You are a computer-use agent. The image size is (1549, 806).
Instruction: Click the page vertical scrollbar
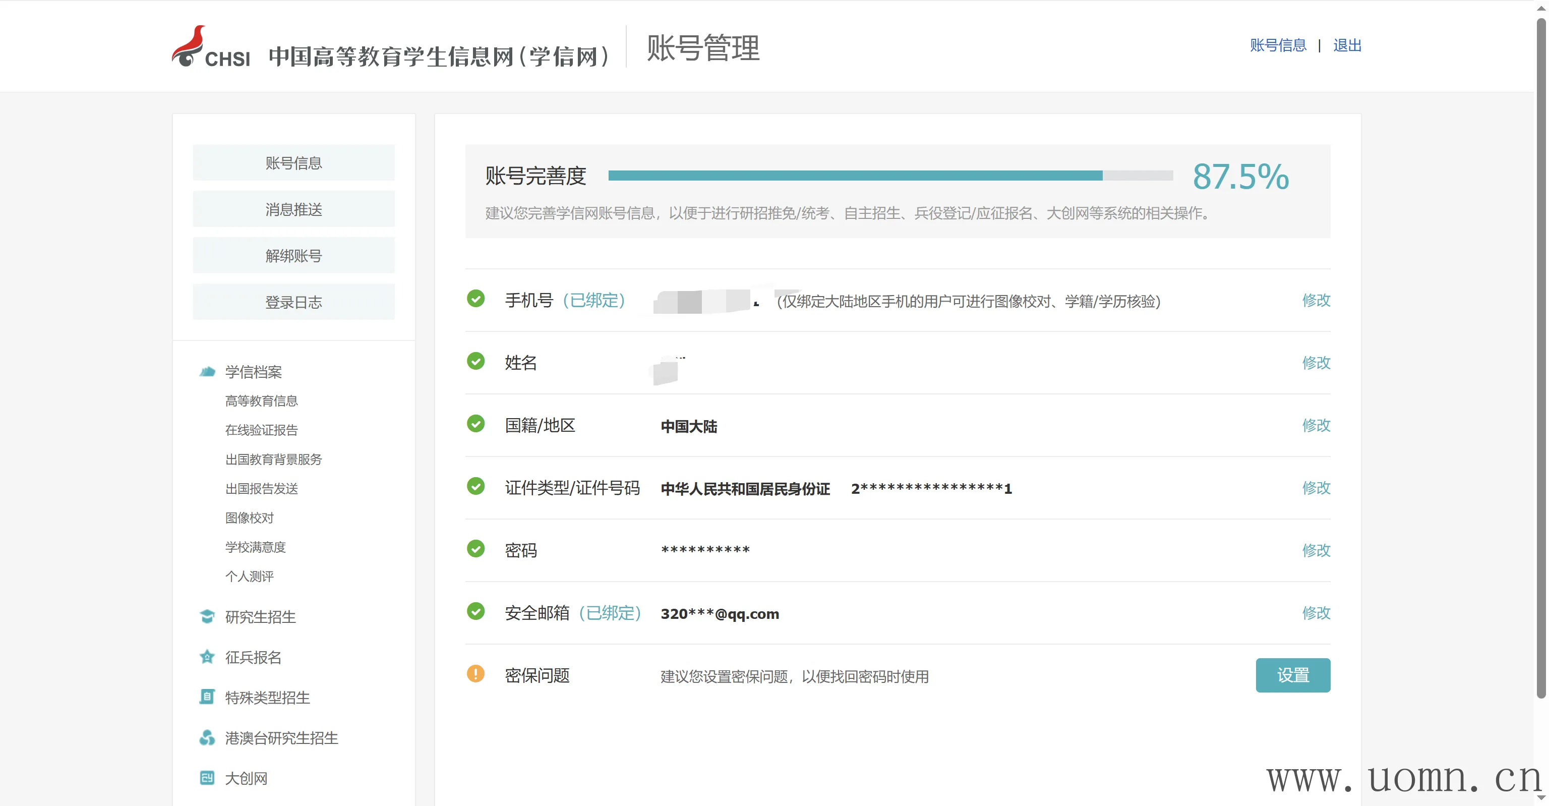click(1540, 361)
